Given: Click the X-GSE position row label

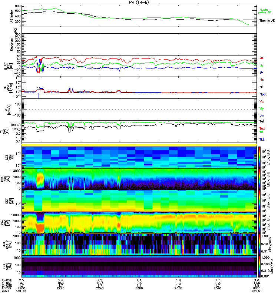Looking at the screenshot, I should tap(7, 280).
